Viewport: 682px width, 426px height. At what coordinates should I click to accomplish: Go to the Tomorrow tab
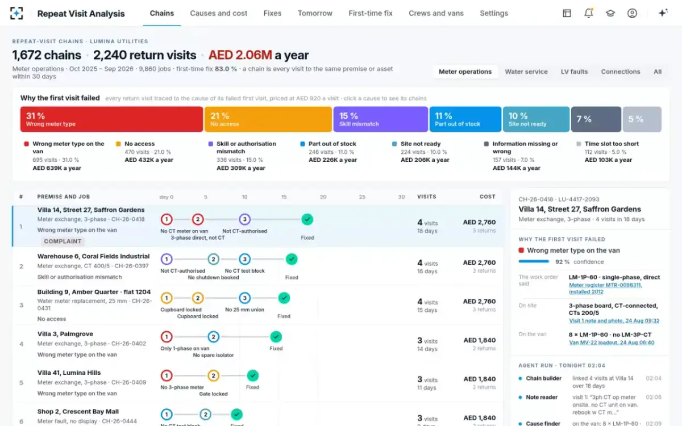tap(315, 13)
